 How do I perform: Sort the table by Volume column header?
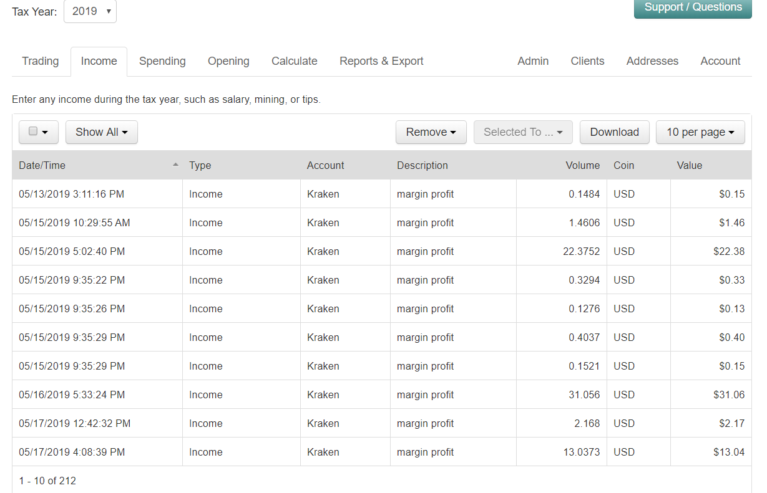coord(582,165)
